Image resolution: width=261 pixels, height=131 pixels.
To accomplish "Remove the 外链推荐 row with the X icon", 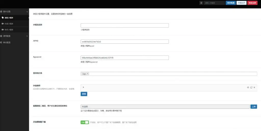I will 254,87.
